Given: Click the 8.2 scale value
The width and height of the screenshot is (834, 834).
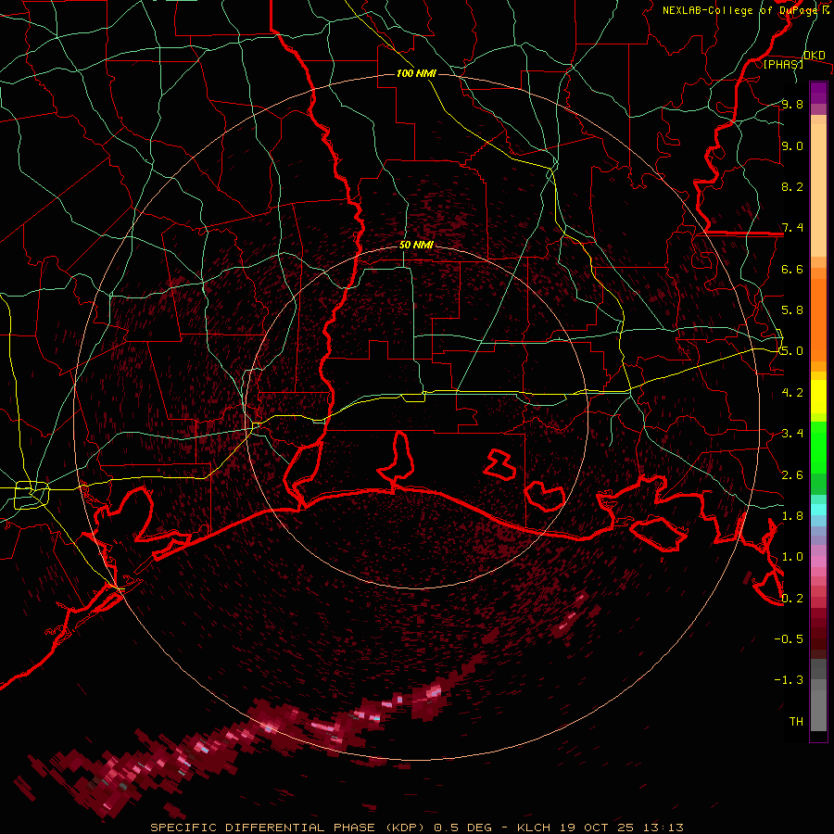Looking at the screenshot, I should point(792,186).
